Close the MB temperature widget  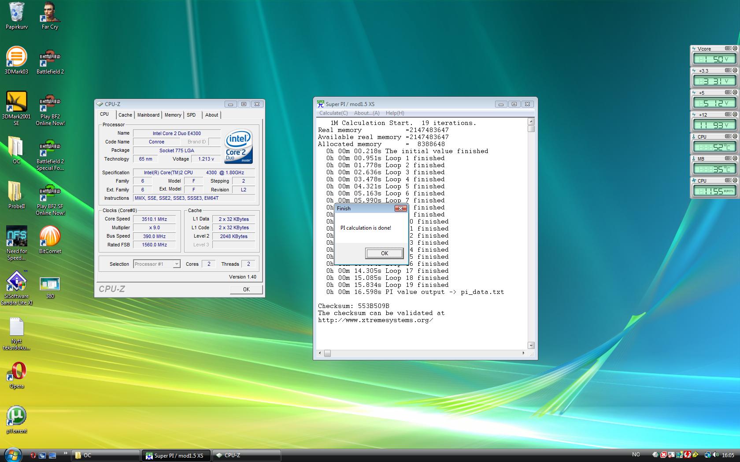(734, 158)
